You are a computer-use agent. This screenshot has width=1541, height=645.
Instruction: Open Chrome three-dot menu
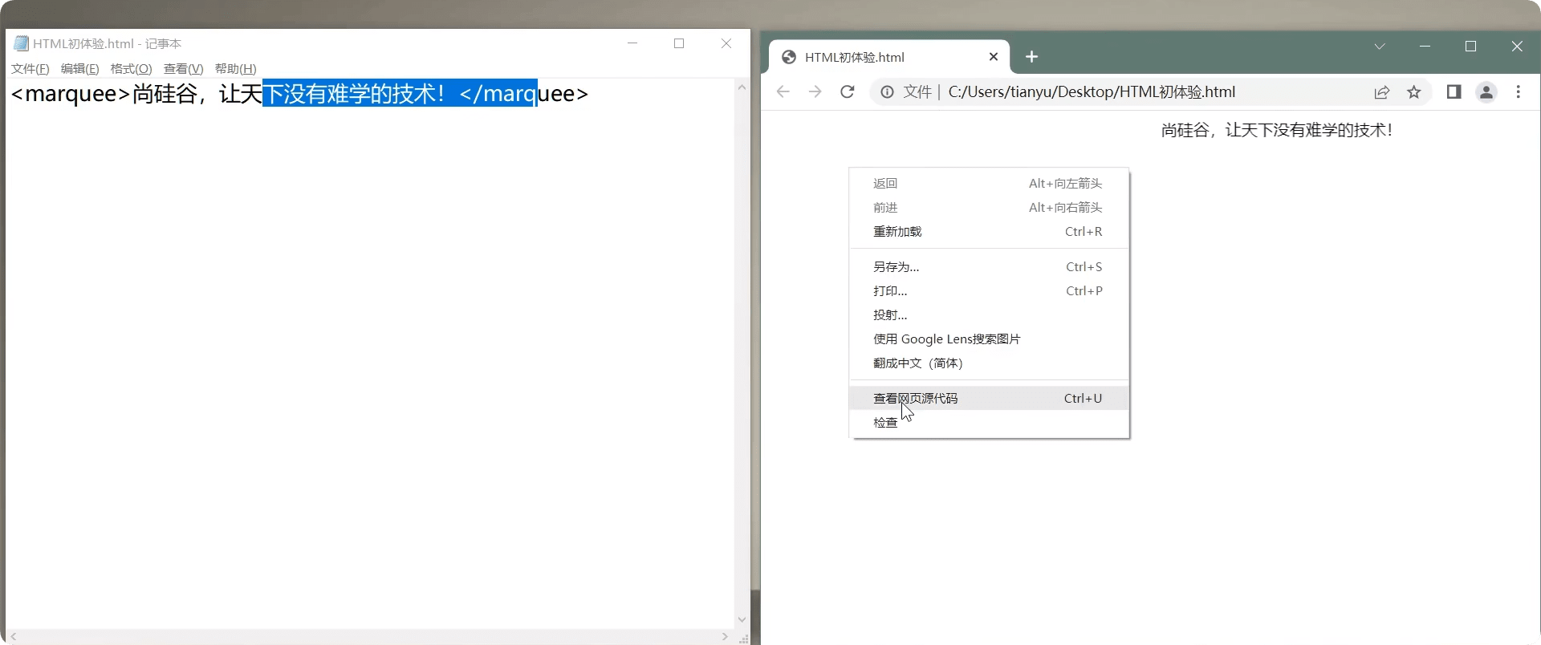click(x=1518, y=92)
